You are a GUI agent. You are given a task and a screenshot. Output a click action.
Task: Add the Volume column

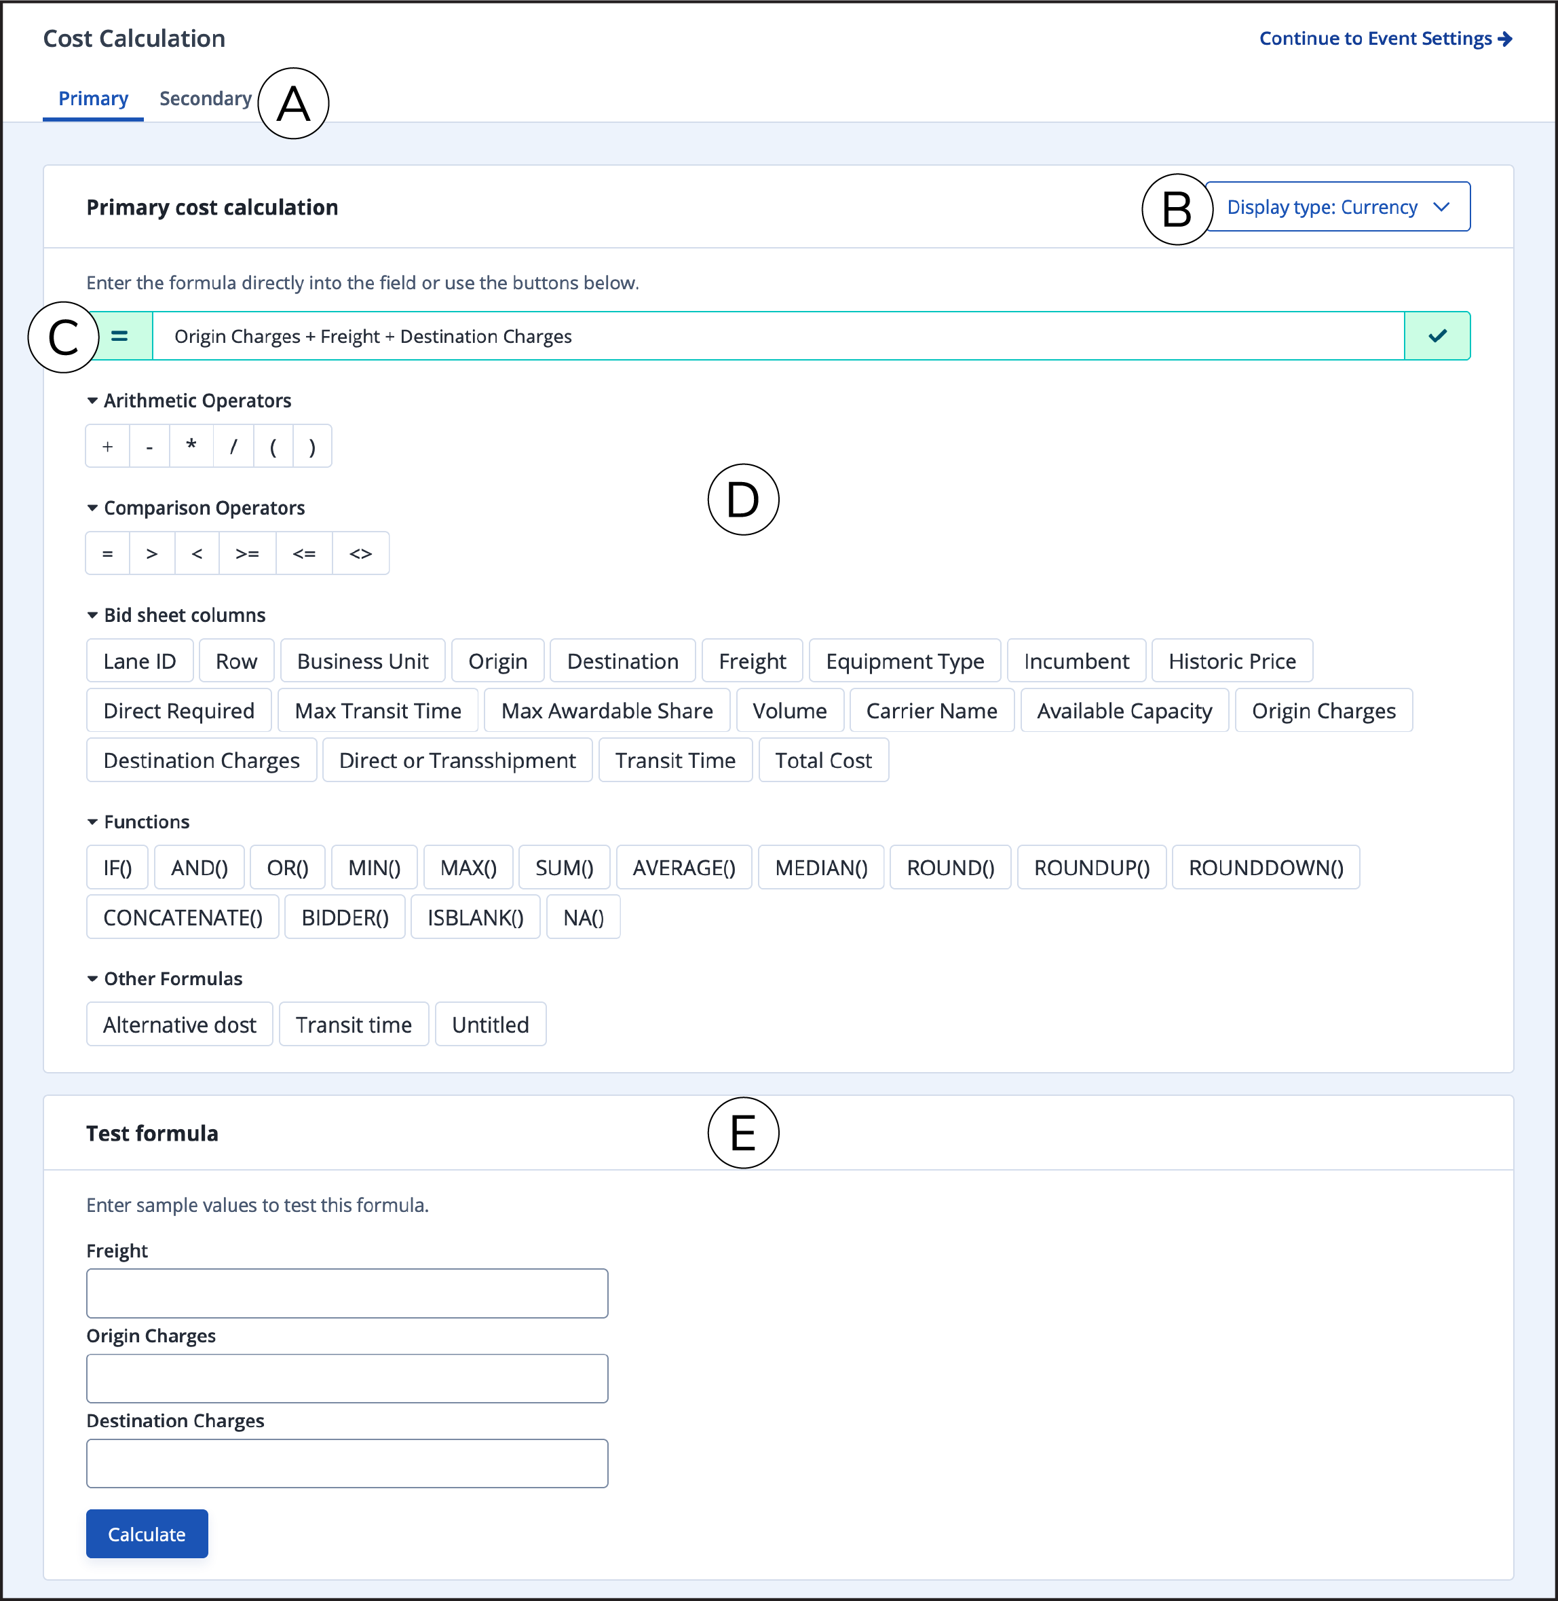(790, 711)
